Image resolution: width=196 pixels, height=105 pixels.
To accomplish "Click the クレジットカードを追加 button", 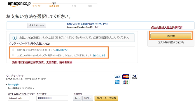I will 106,98.
